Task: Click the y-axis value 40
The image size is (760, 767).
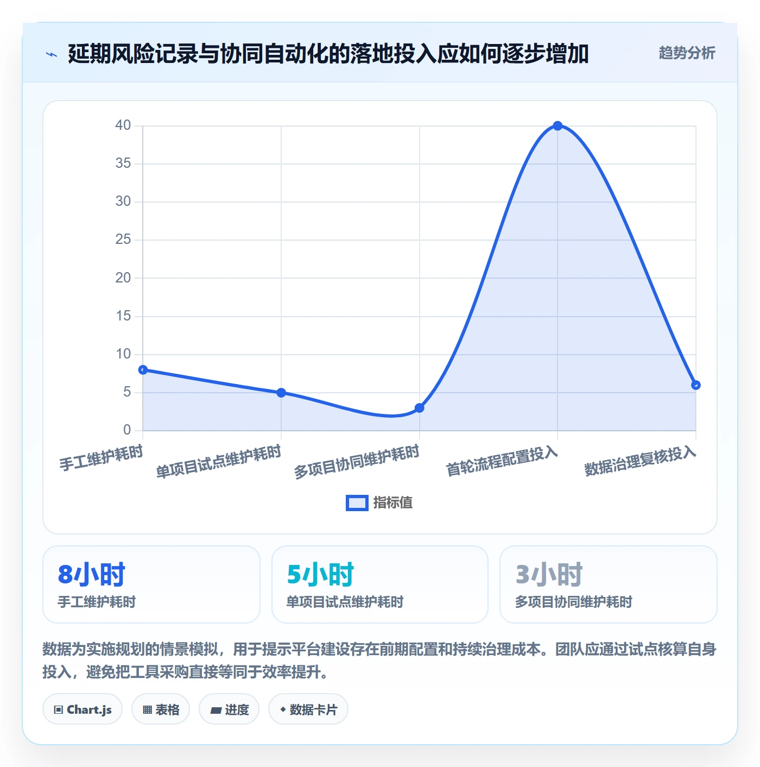Action: (123, 125)
